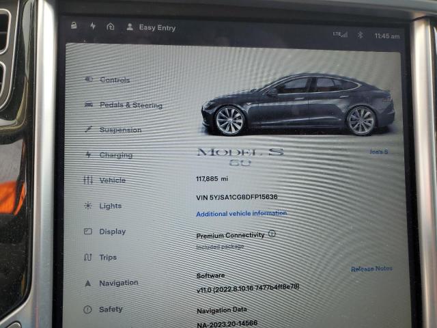Open the Trips menu item
The width and height of the screenshot is (437, 328).
[x=108, y=257]
